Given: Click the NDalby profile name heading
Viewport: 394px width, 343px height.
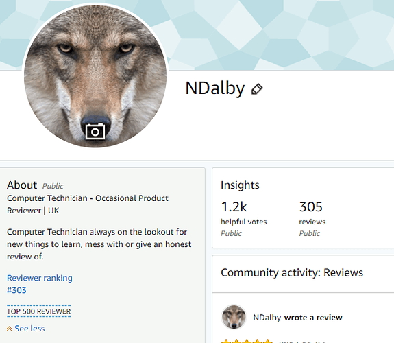Looking at the screenshot, I should [x=215, y=88].
